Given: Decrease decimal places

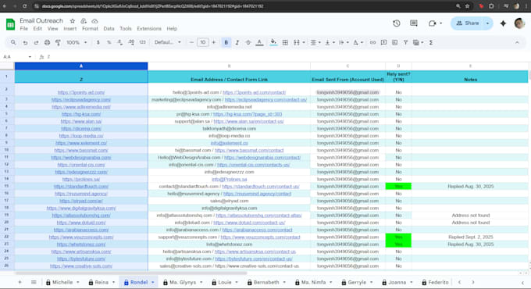Looking at the screenshot, I should (x=120, y=42).
